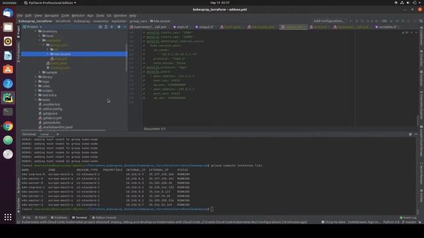Click the terminal command prompt input
The height and width of the screenshot is (238, 424).
212,209
